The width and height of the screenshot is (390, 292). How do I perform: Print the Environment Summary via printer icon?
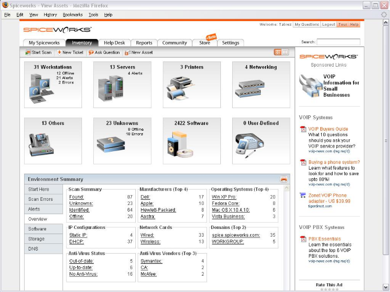[283, 179]
